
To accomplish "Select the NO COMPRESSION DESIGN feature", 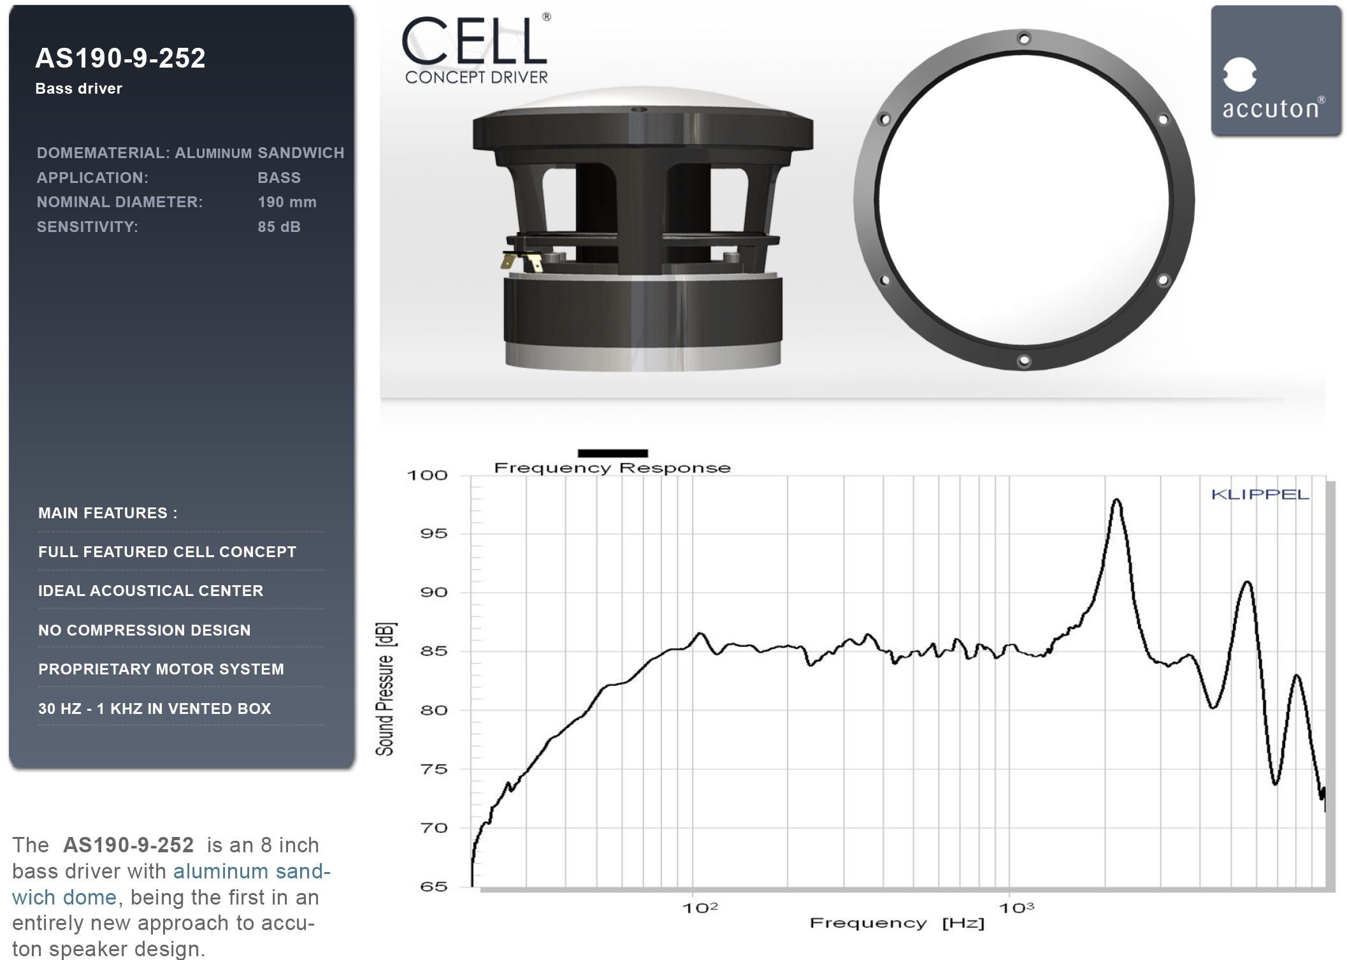I will 145,630.
